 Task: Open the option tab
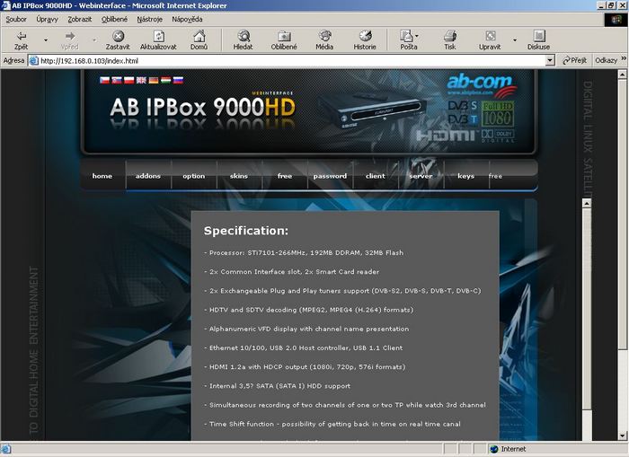coord(194,176)
